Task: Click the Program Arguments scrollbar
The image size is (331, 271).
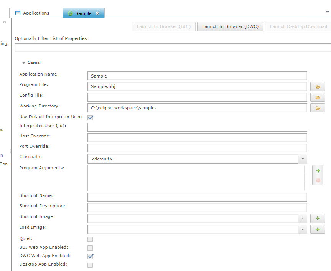Action: pyautogui.click(x=305, y=178)
